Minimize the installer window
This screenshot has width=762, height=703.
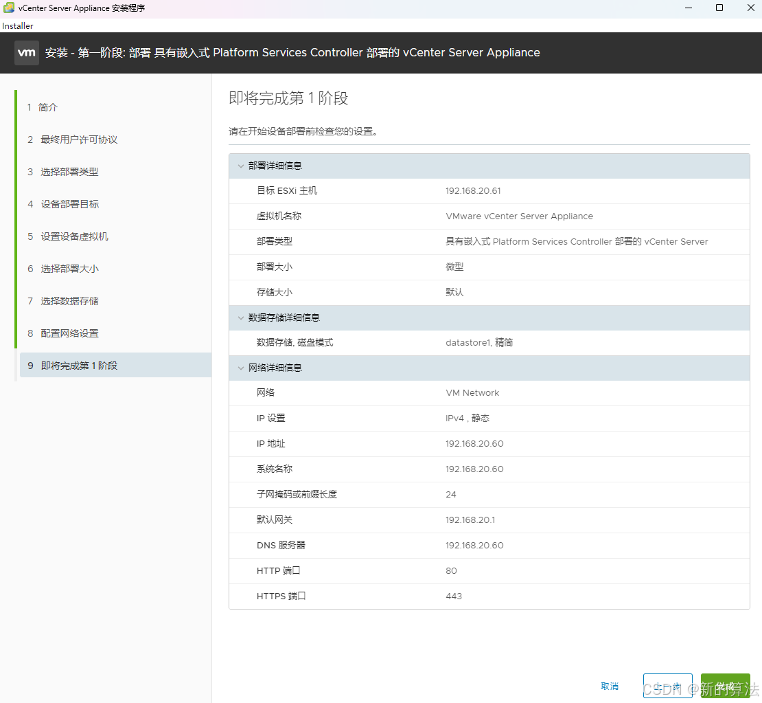[x=688, y=8]
